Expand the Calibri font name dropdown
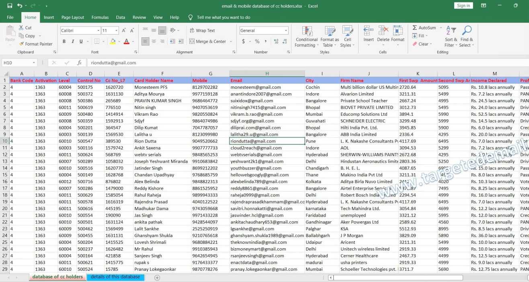Image resolution: width=529 pixels, height=282 pixels. coord(98,31)
